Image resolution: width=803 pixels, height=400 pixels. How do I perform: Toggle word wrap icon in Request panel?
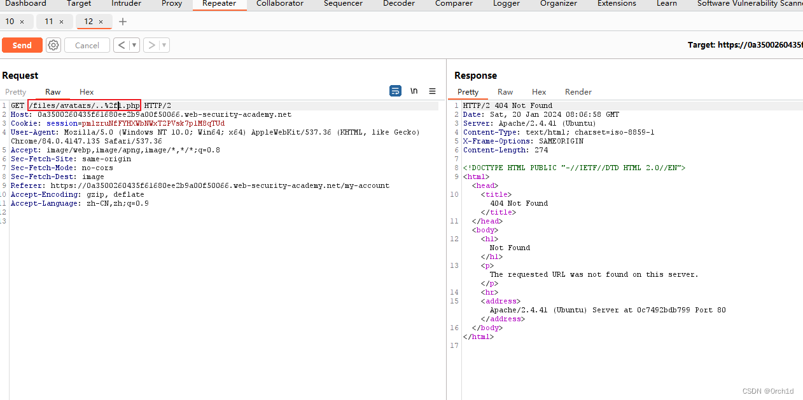click(395, 91)
